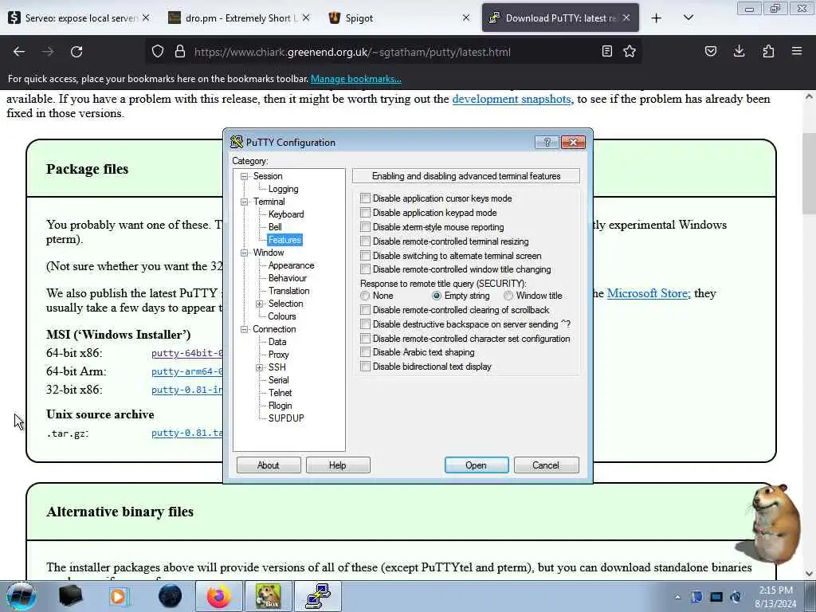This screenshot has width=816, height=612.
Task: Click the Help button in PuTTY
Action: coord(338,465)
